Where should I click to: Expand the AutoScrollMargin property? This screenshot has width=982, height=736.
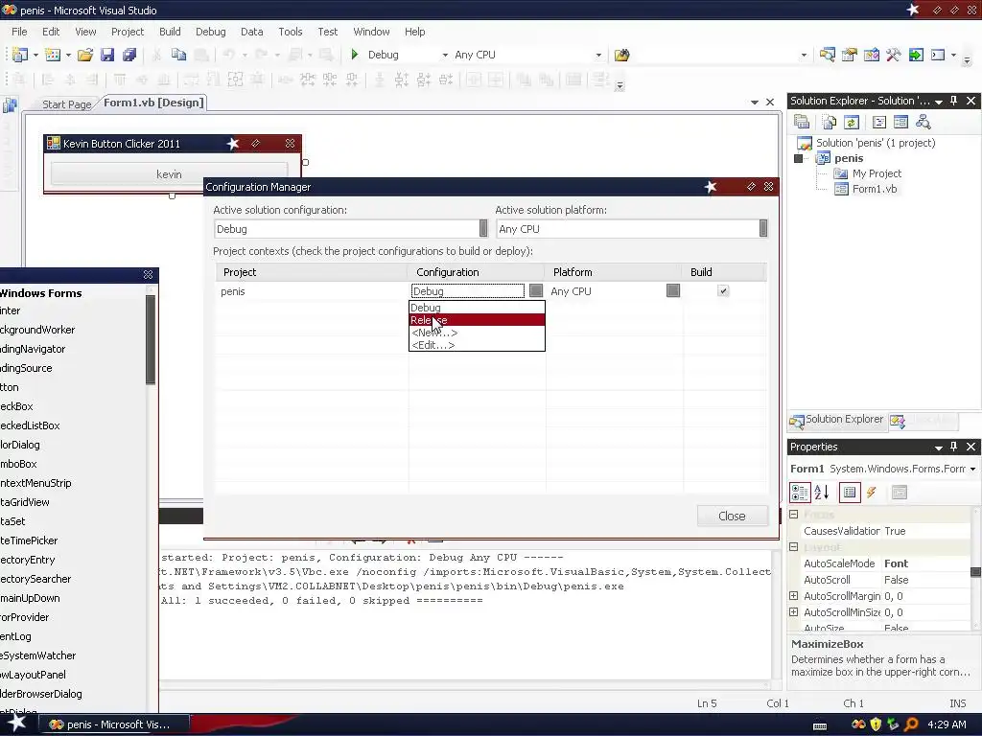[793, 596]
